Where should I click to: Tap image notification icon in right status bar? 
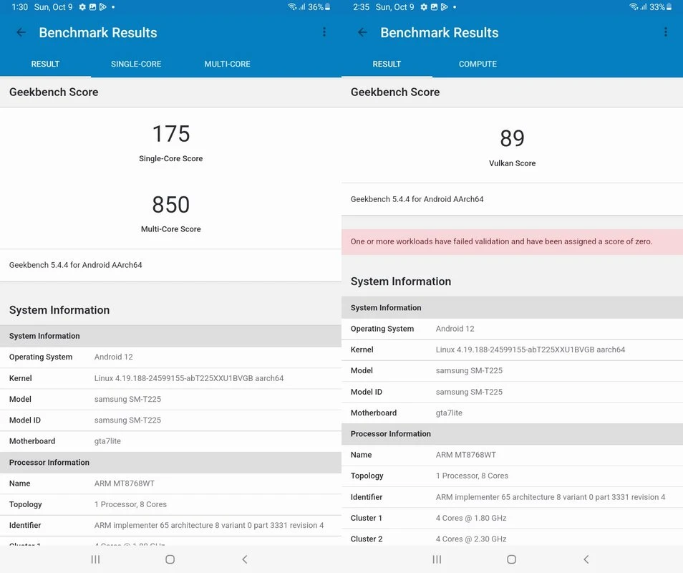[434, 7]
